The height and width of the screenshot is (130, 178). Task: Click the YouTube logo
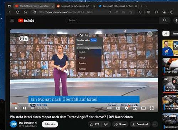click(26, 21)
